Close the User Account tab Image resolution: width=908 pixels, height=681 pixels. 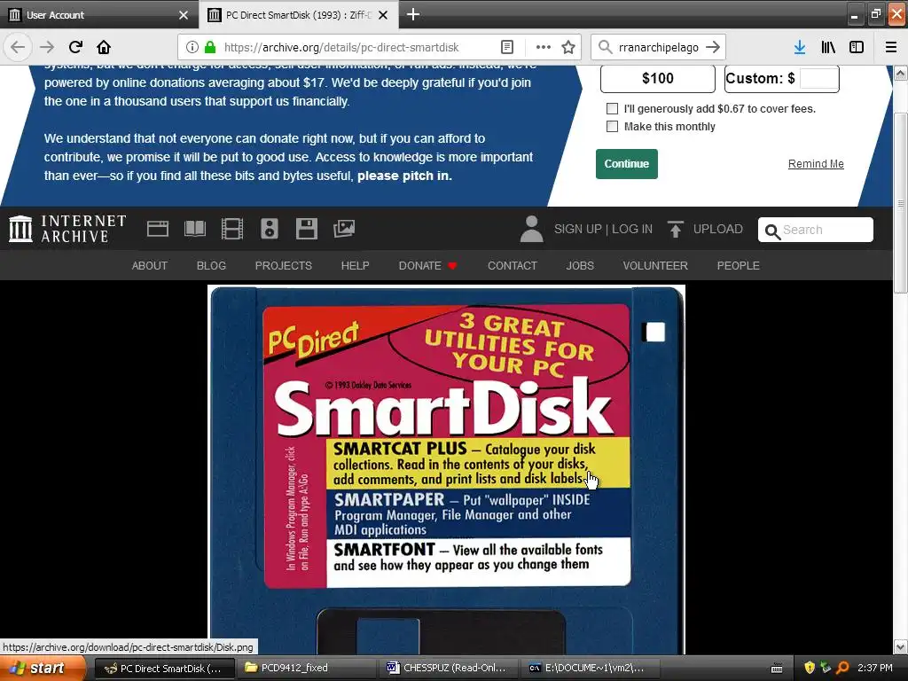point(184,15)
